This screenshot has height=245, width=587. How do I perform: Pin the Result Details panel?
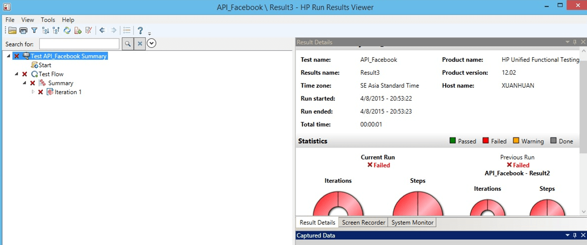tap(575, 42)
